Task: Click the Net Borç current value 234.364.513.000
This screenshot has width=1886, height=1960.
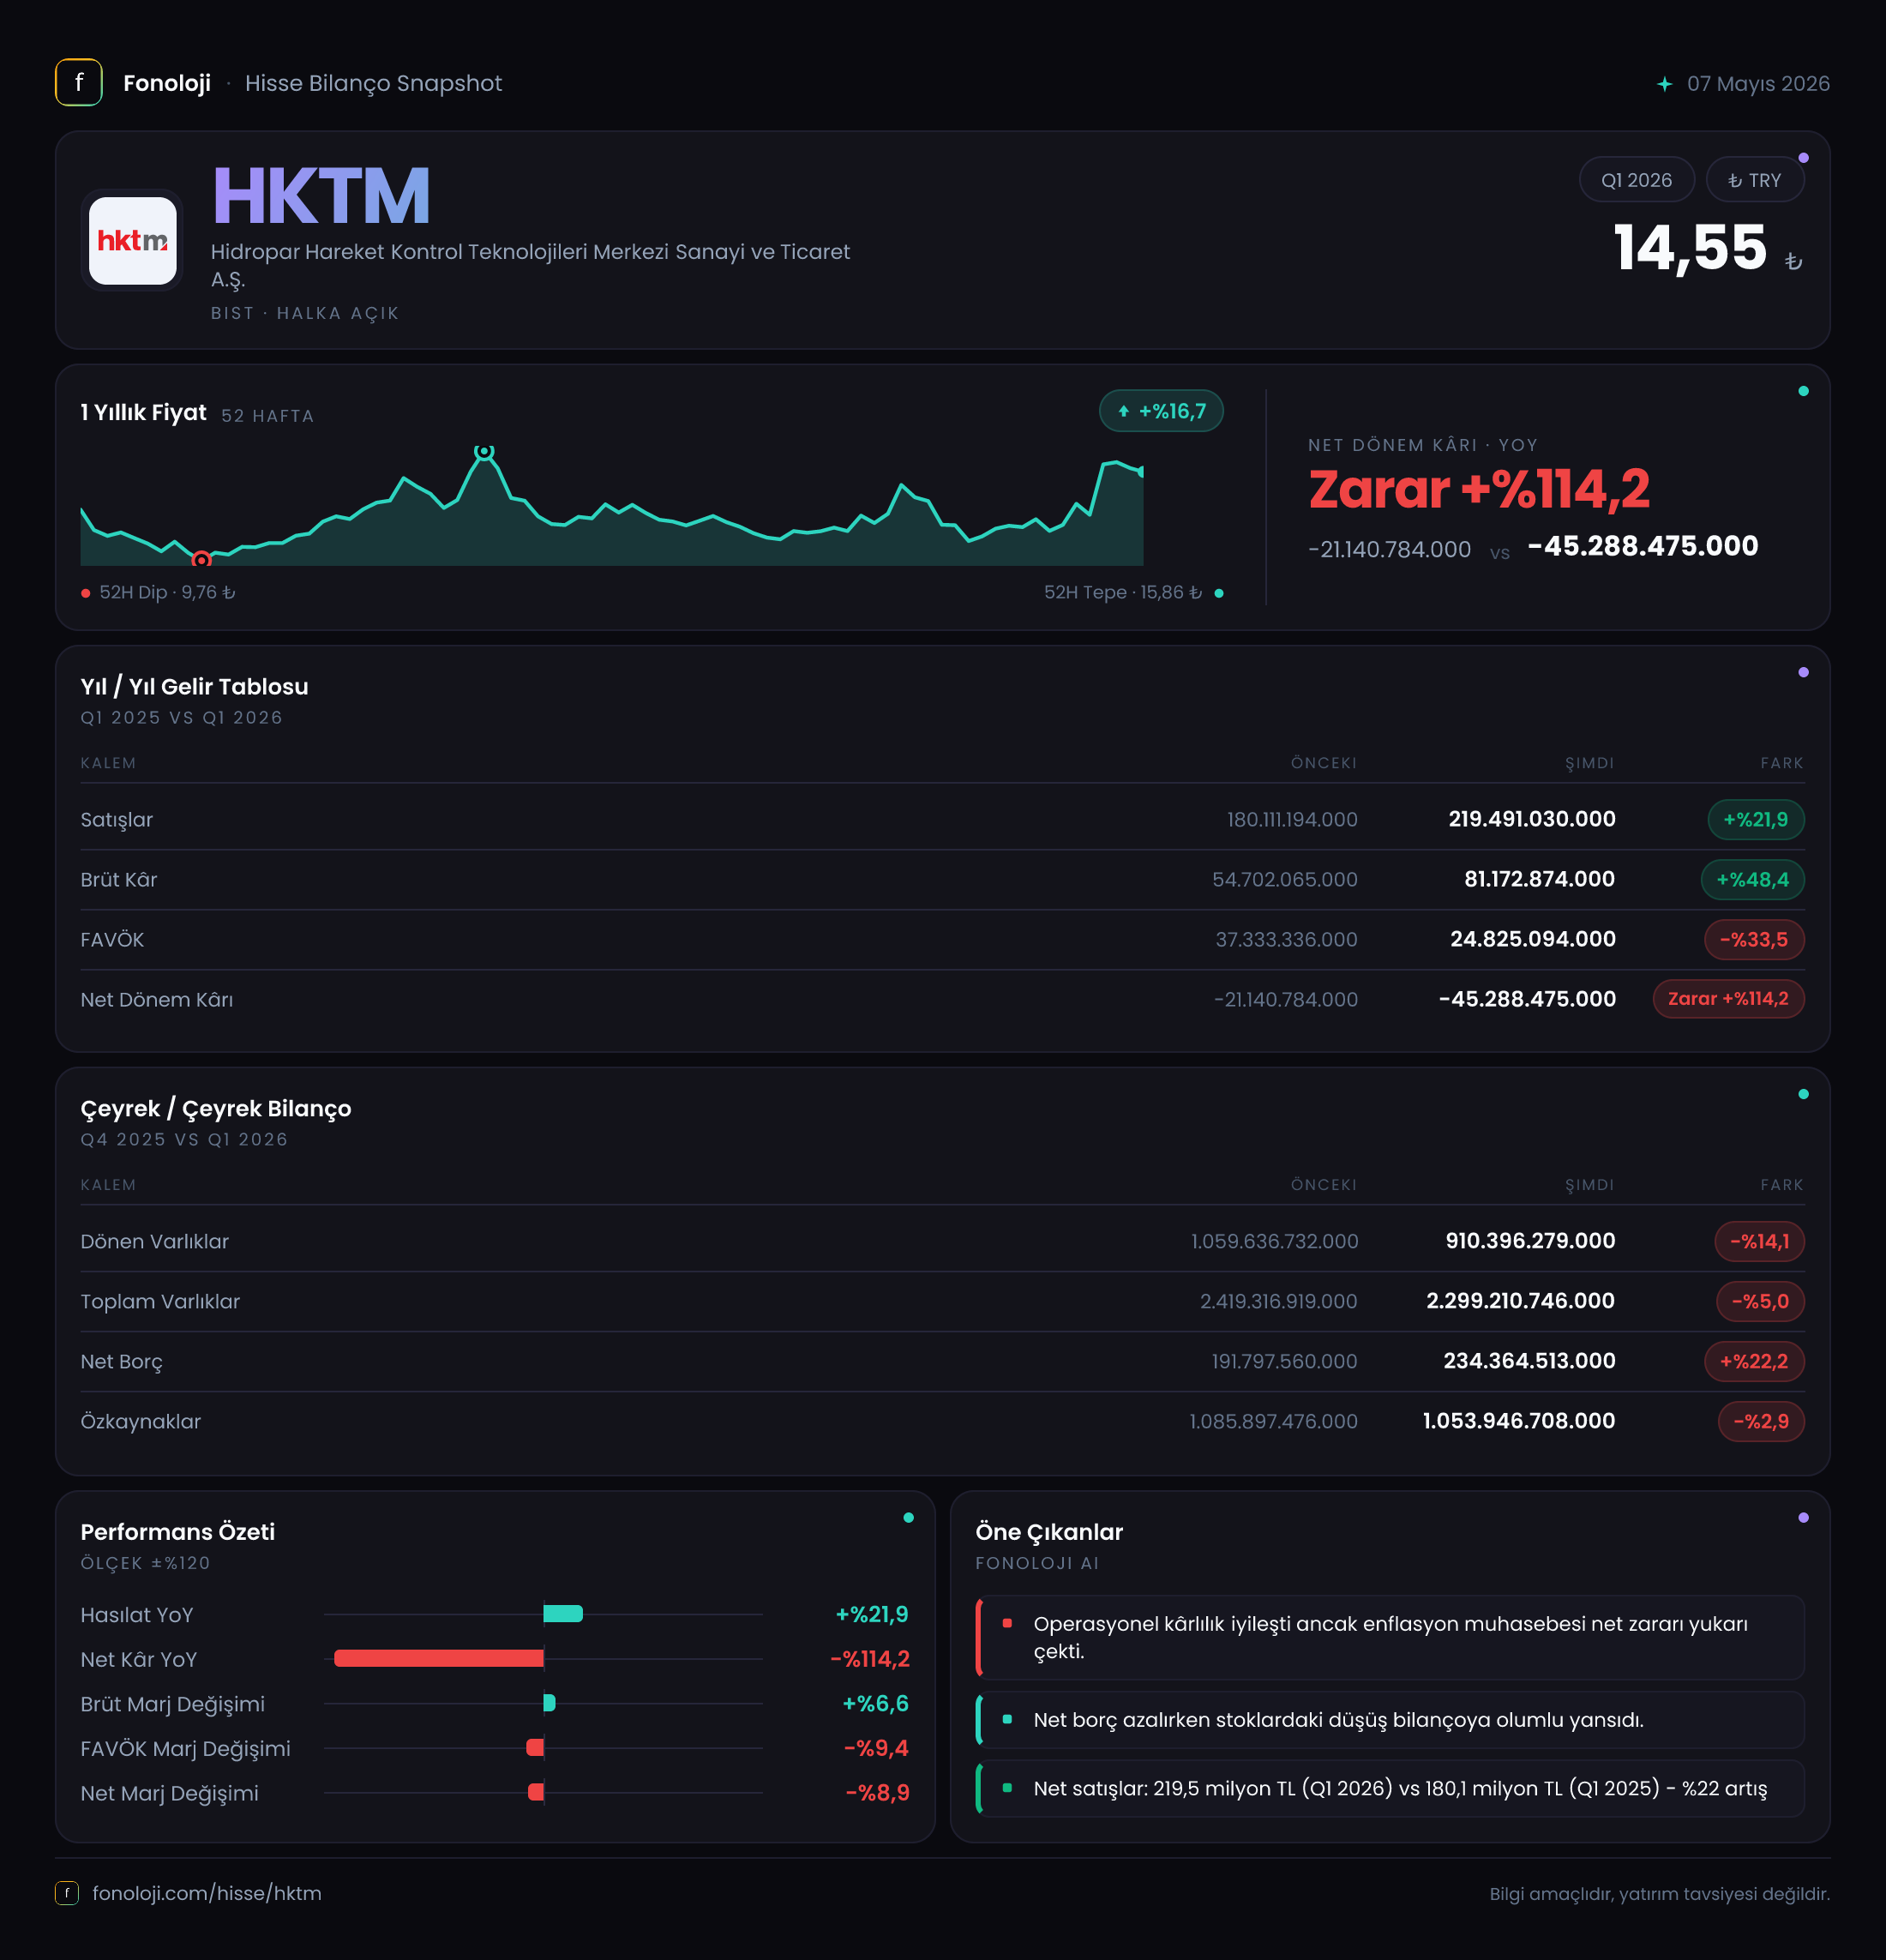Action: coord(1529,1361)
